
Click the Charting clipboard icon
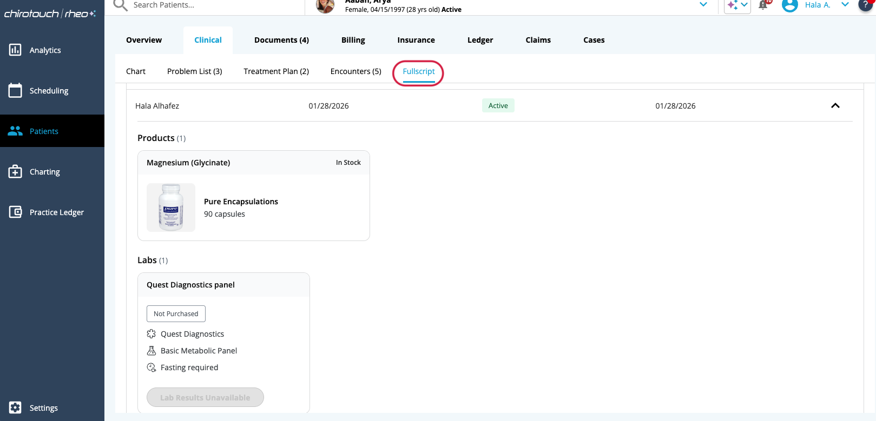point(15,172)
